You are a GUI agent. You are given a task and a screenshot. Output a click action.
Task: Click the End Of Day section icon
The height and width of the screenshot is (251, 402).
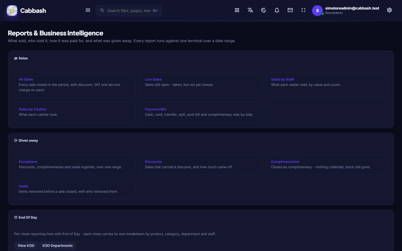tap(16, 218)
